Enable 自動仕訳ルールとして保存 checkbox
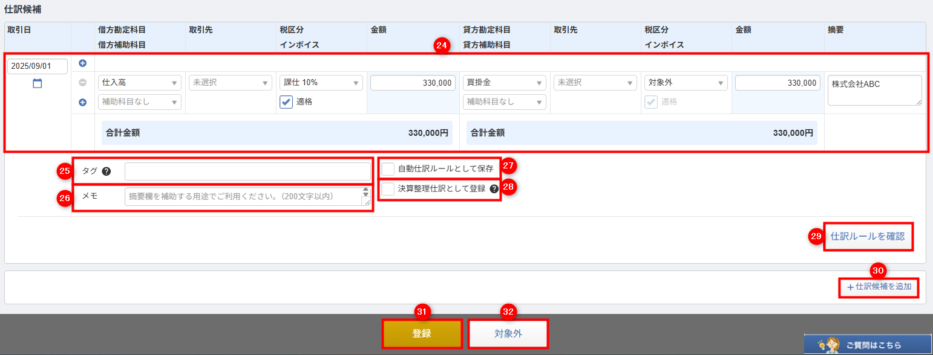Image resolution: width=933 pixels, height=355 pixels. [x=388, y=168]
